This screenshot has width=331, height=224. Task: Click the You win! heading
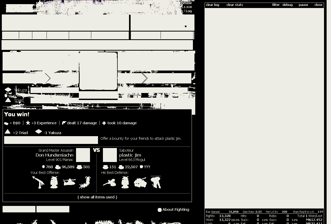pyautogui.click(x=17, y=114)
